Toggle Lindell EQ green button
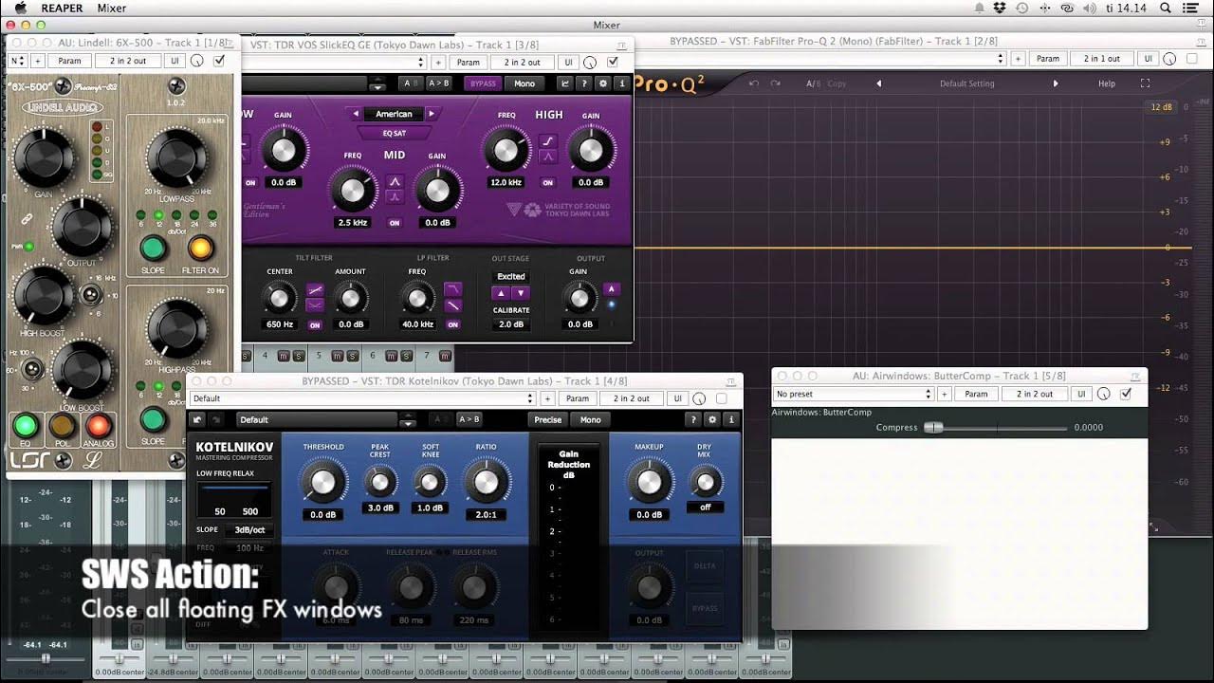This screenshot has height=683, width=1214. [26, 425]
